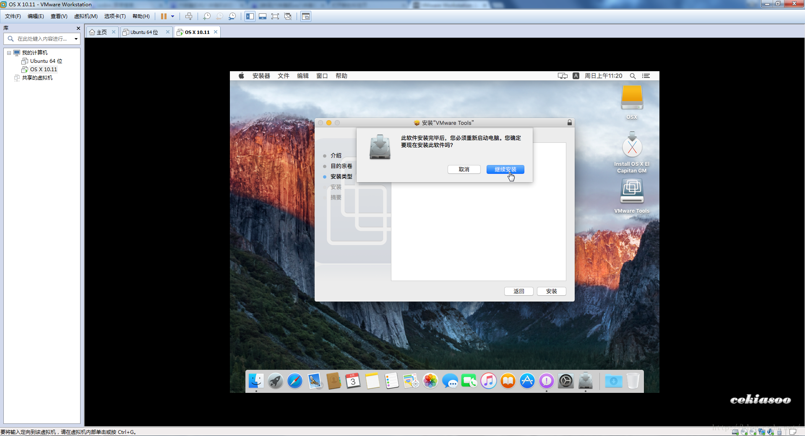Close the library panel with its X

[x=78, y=28]
